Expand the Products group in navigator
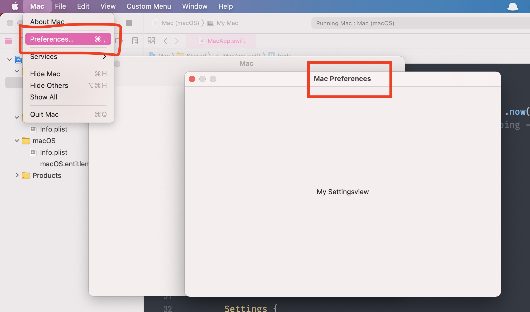Viewport: 530px width, 312px height. coord(16,175)
